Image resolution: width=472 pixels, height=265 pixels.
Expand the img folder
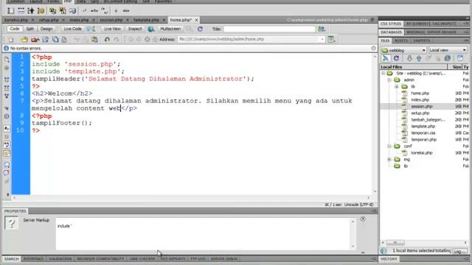pyautogui.click(x=389, y=159)
